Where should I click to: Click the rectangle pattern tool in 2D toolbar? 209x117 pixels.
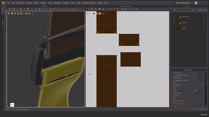click(99, 9)
